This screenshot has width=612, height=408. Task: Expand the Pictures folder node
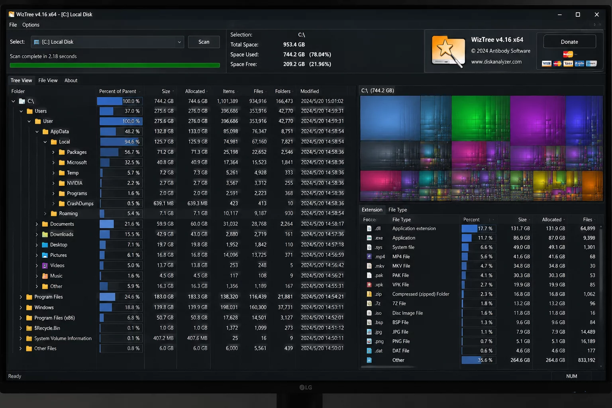(37, 255)
